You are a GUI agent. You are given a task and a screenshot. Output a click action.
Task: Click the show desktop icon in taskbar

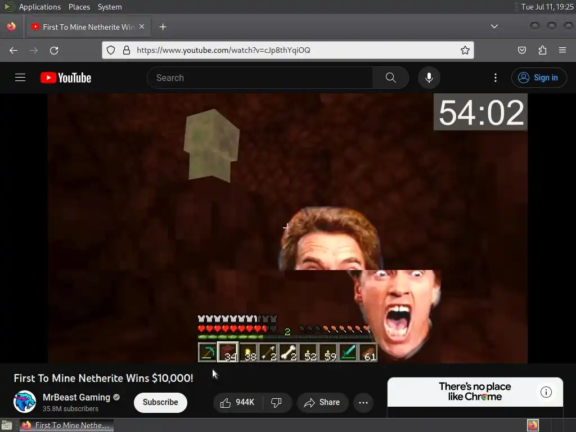(x=7, y=425)
